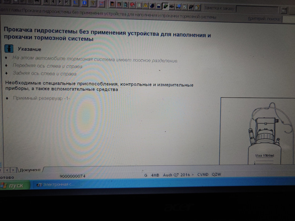This screenshot has height=221, width=295.
Task: Jump to the first page arrow
Action: tap(46, 2)
